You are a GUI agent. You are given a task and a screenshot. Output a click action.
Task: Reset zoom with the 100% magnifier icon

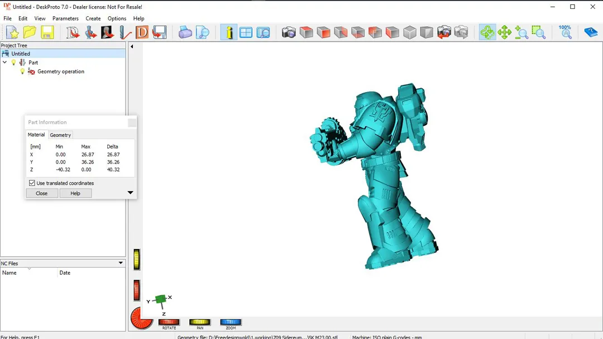pyautogui.click(x=565, y=32)
